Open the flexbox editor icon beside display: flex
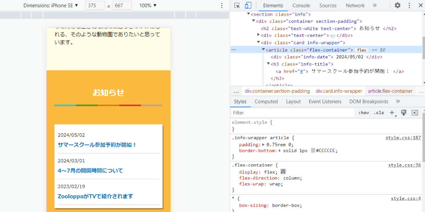 pos(283,171)
